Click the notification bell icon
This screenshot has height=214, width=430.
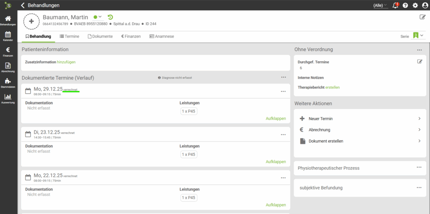(395, 5)
